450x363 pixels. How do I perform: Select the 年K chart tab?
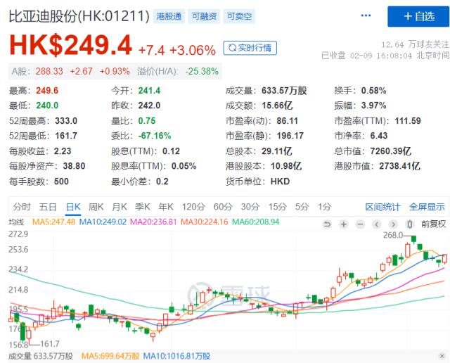tap(166, 207)
